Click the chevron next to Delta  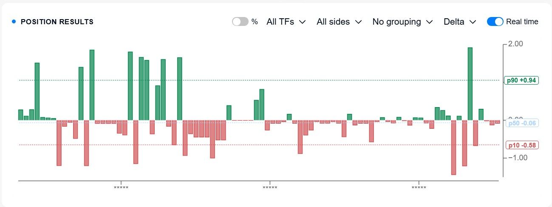pos(472,22)
